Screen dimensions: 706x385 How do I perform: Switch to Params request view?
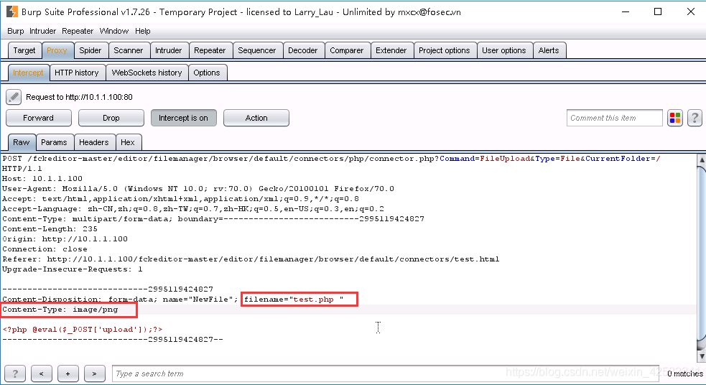click(54, 142)
